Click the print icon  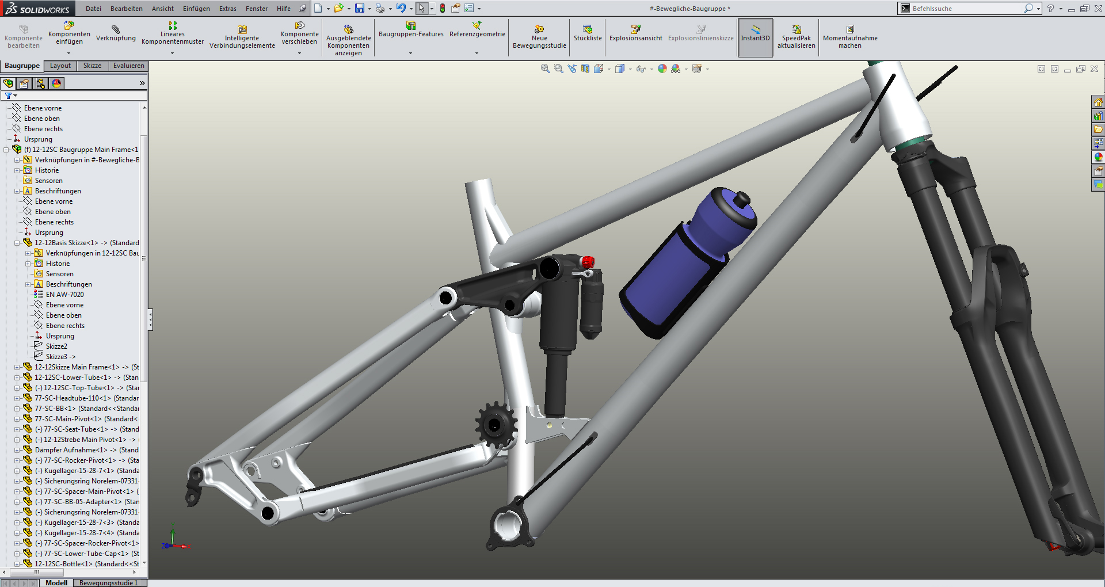(x=380, y=8)
